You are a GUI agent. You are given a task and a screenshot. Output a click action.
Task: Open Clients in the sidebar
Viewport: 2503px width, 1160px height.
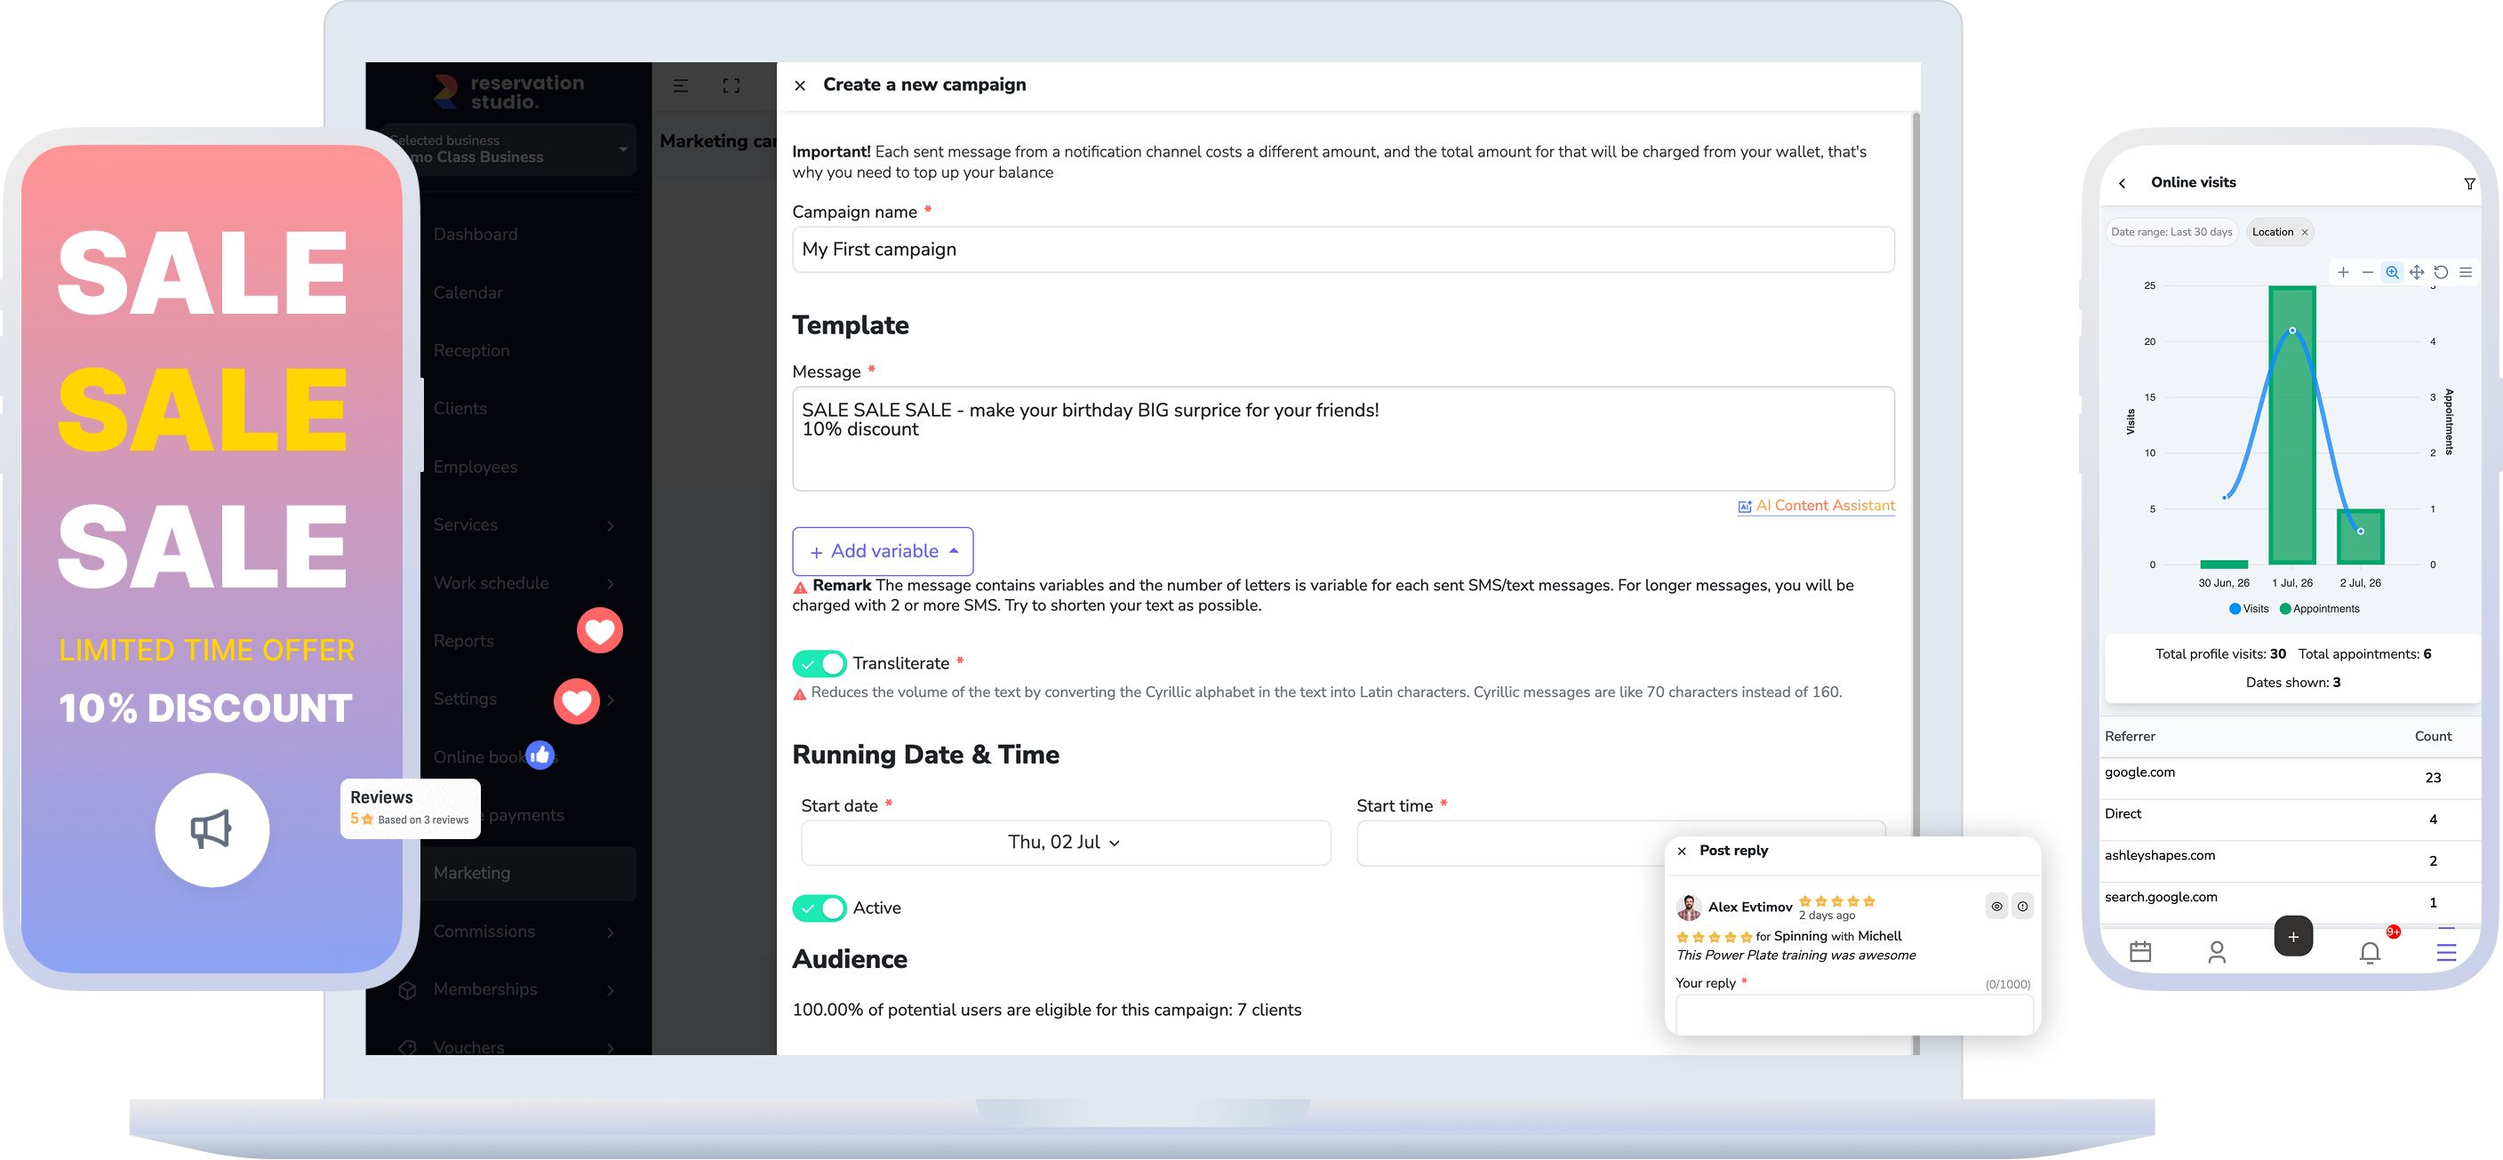click(x=460, y=408)
